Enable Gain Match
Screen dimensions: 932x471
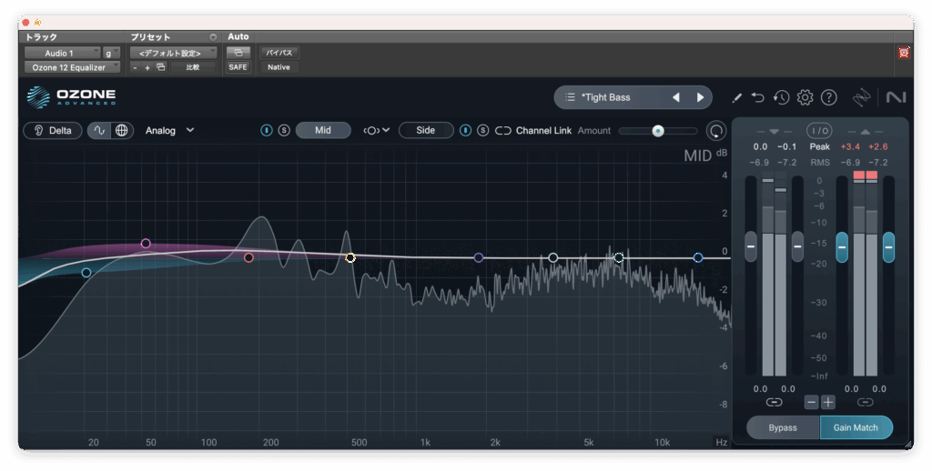[856, 427]
